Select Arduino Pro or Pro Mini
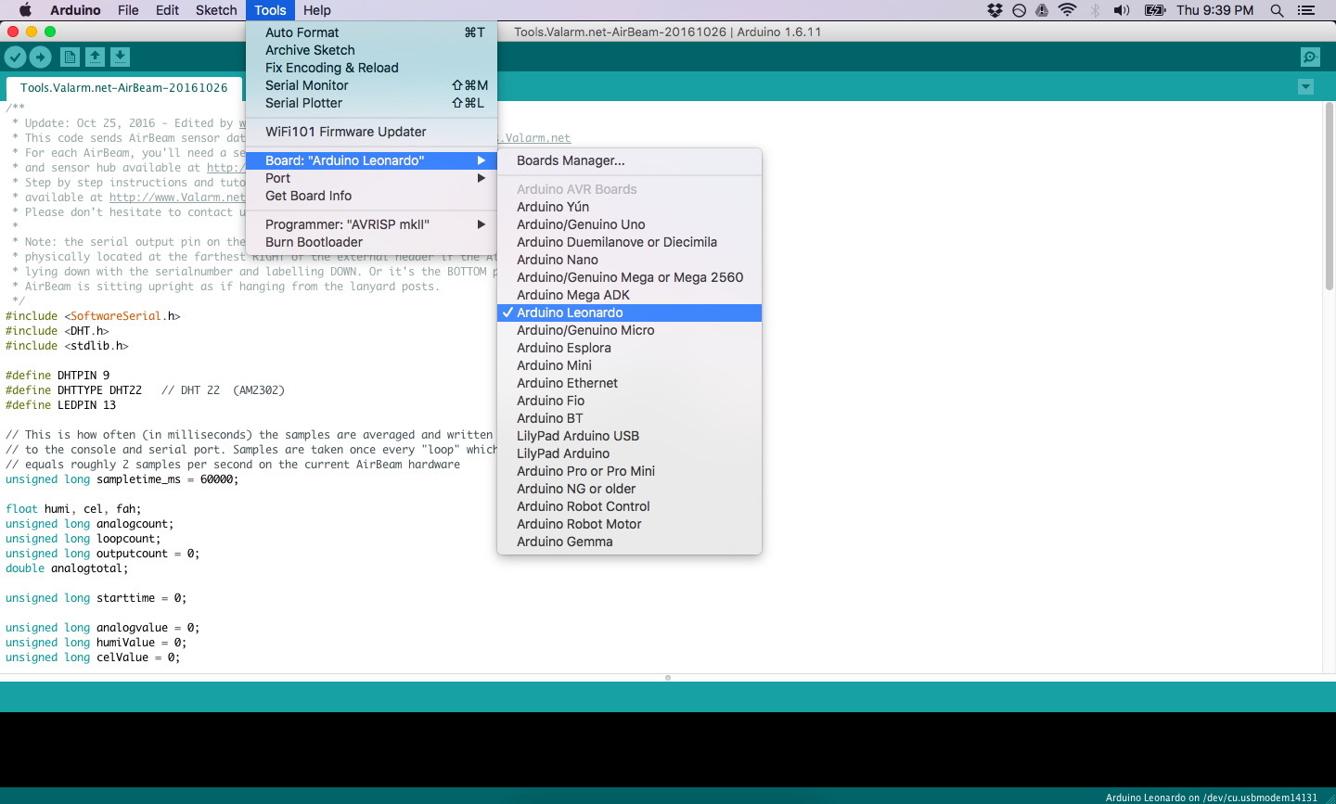The image size is (1336, 804). [629, 471]
